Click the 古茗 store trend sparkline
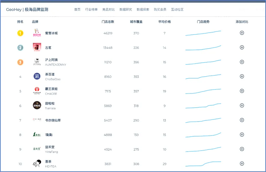The width and height of the screenshot is (266, 172). (203, 48)
